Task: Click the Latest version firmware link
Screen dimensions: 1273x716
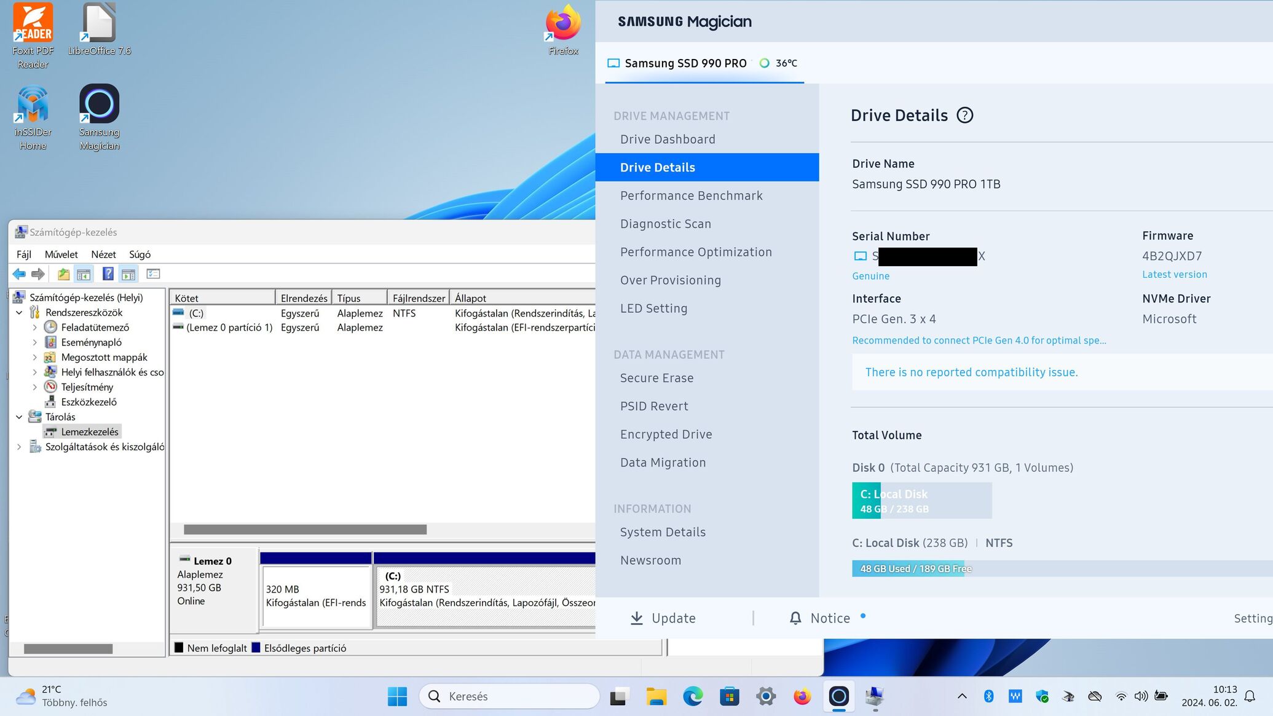Action: click(x=1174, y=274)
